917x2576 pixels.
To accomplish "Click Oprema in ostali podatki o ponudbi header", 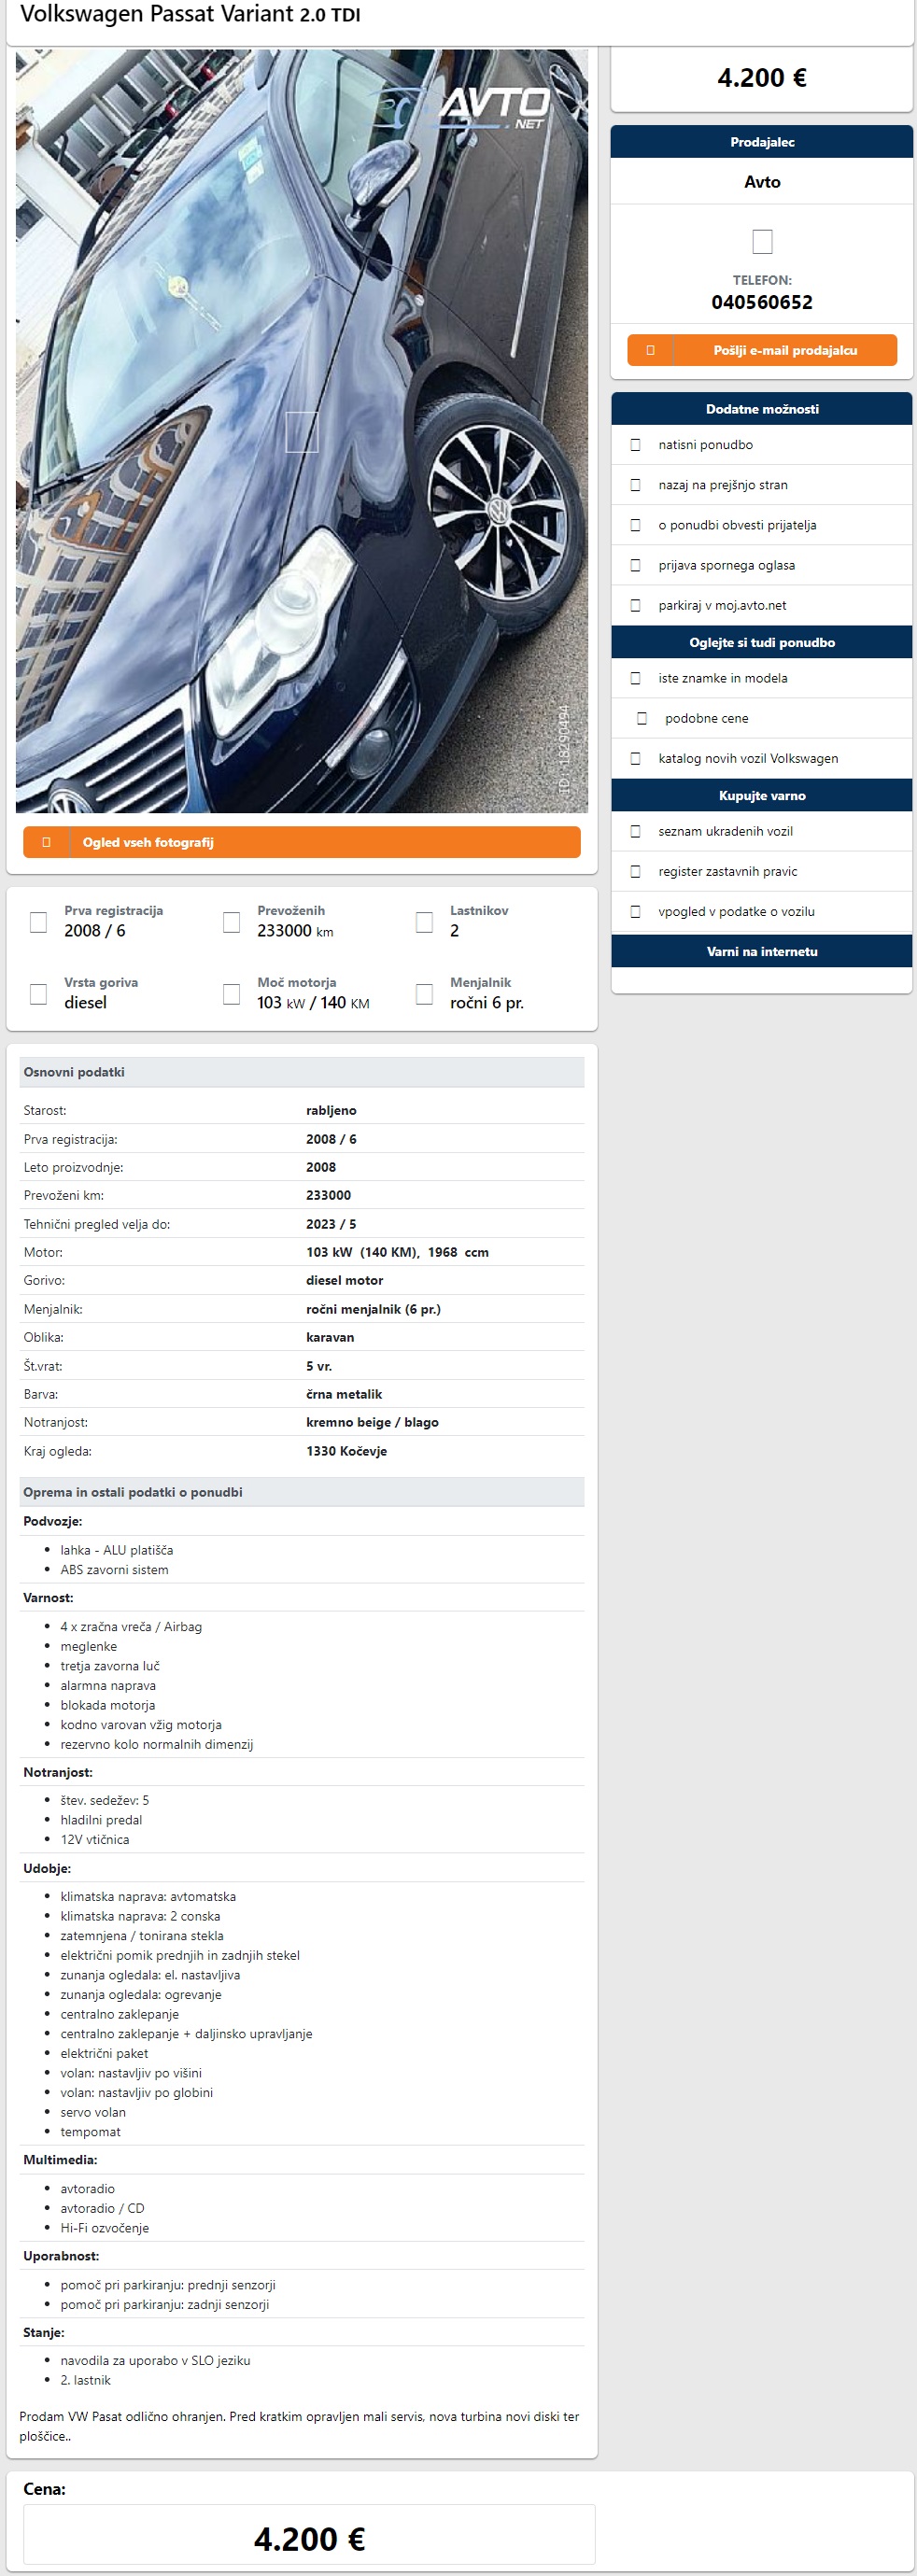I will coord(302,1492).
